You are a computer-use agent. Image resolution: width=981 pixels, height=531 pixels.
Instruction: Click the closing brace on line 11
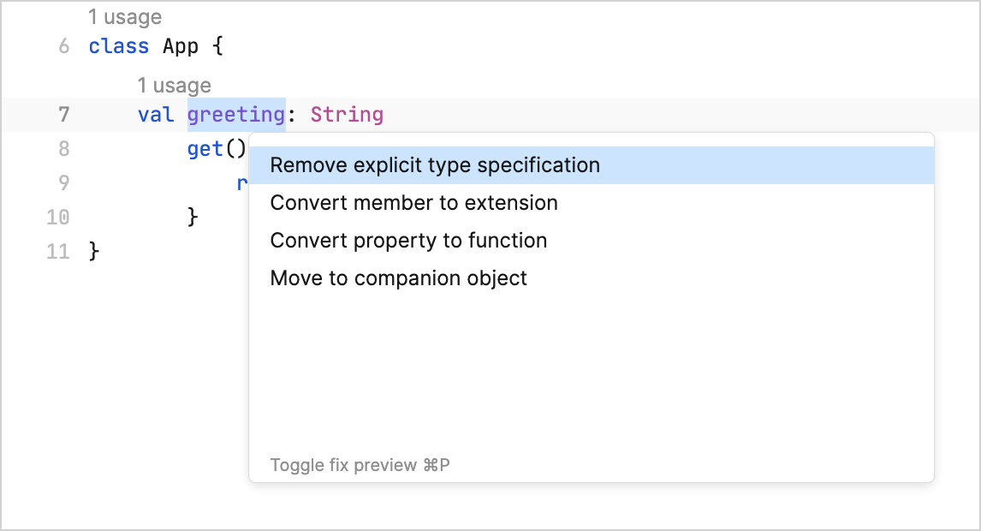[94, 251]
